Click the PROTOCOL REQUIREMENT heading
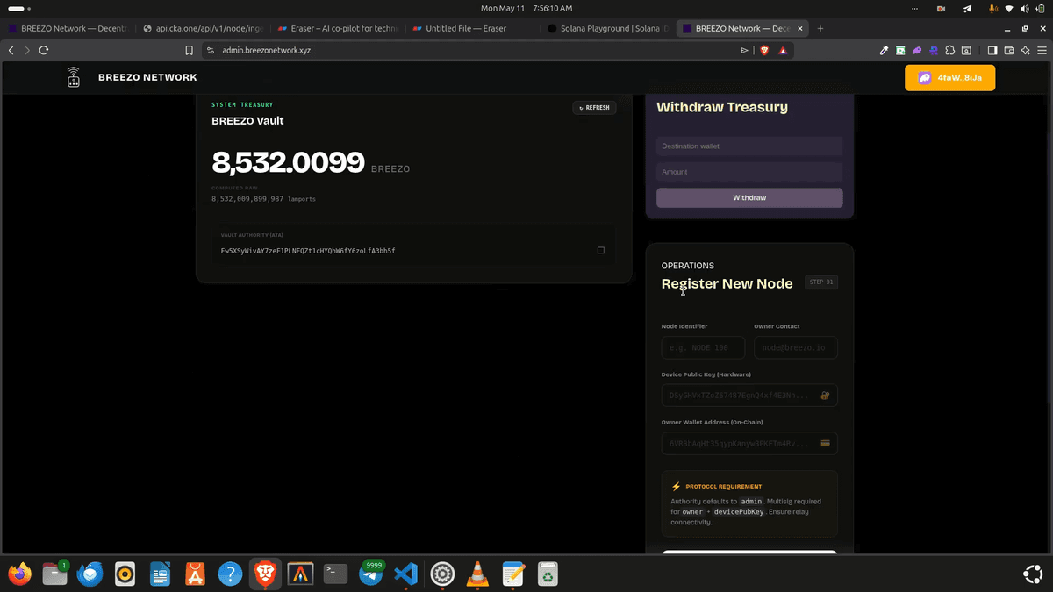Screen dimensions: 1053x592 [x=723, y=486]
